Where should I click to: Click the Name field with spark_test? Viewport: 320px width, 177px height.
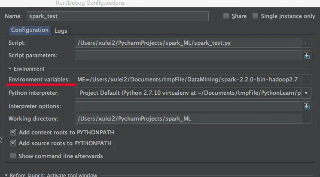pyautogui.click(x=118, y=16)
